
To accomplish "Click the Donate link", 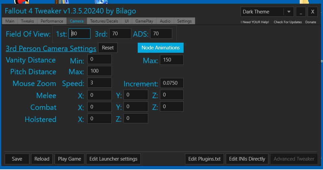I will point(311,22).
